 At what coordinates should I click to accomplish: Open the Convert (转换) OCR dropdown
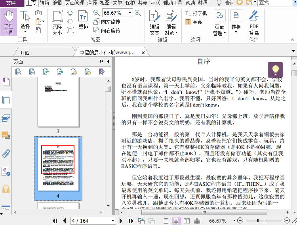pos(236,22)
